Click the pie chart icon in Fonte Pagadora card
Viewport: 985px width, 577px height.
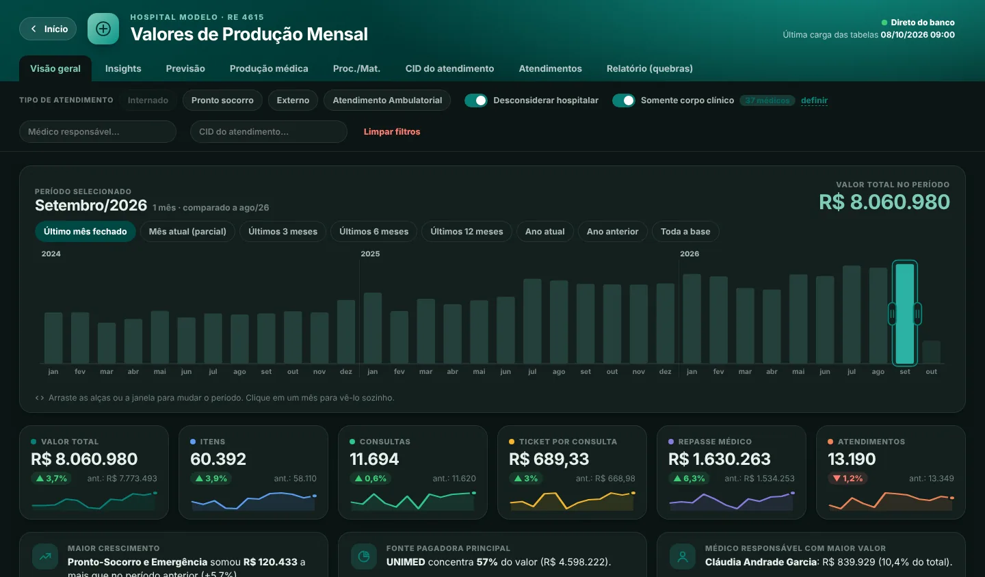point(364,556)
